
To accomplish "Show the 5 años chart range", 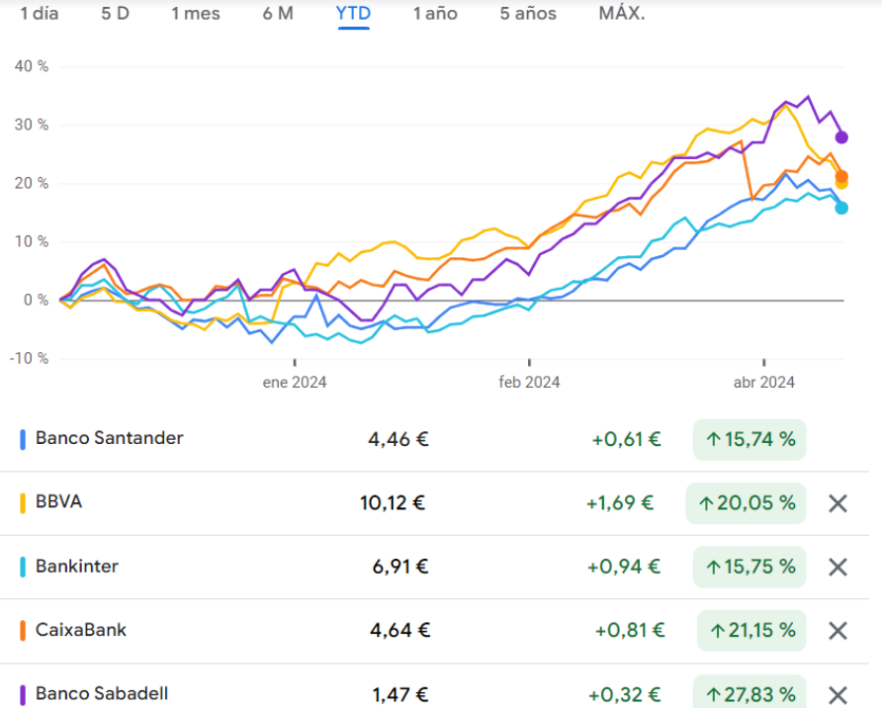I will point(528,14).
